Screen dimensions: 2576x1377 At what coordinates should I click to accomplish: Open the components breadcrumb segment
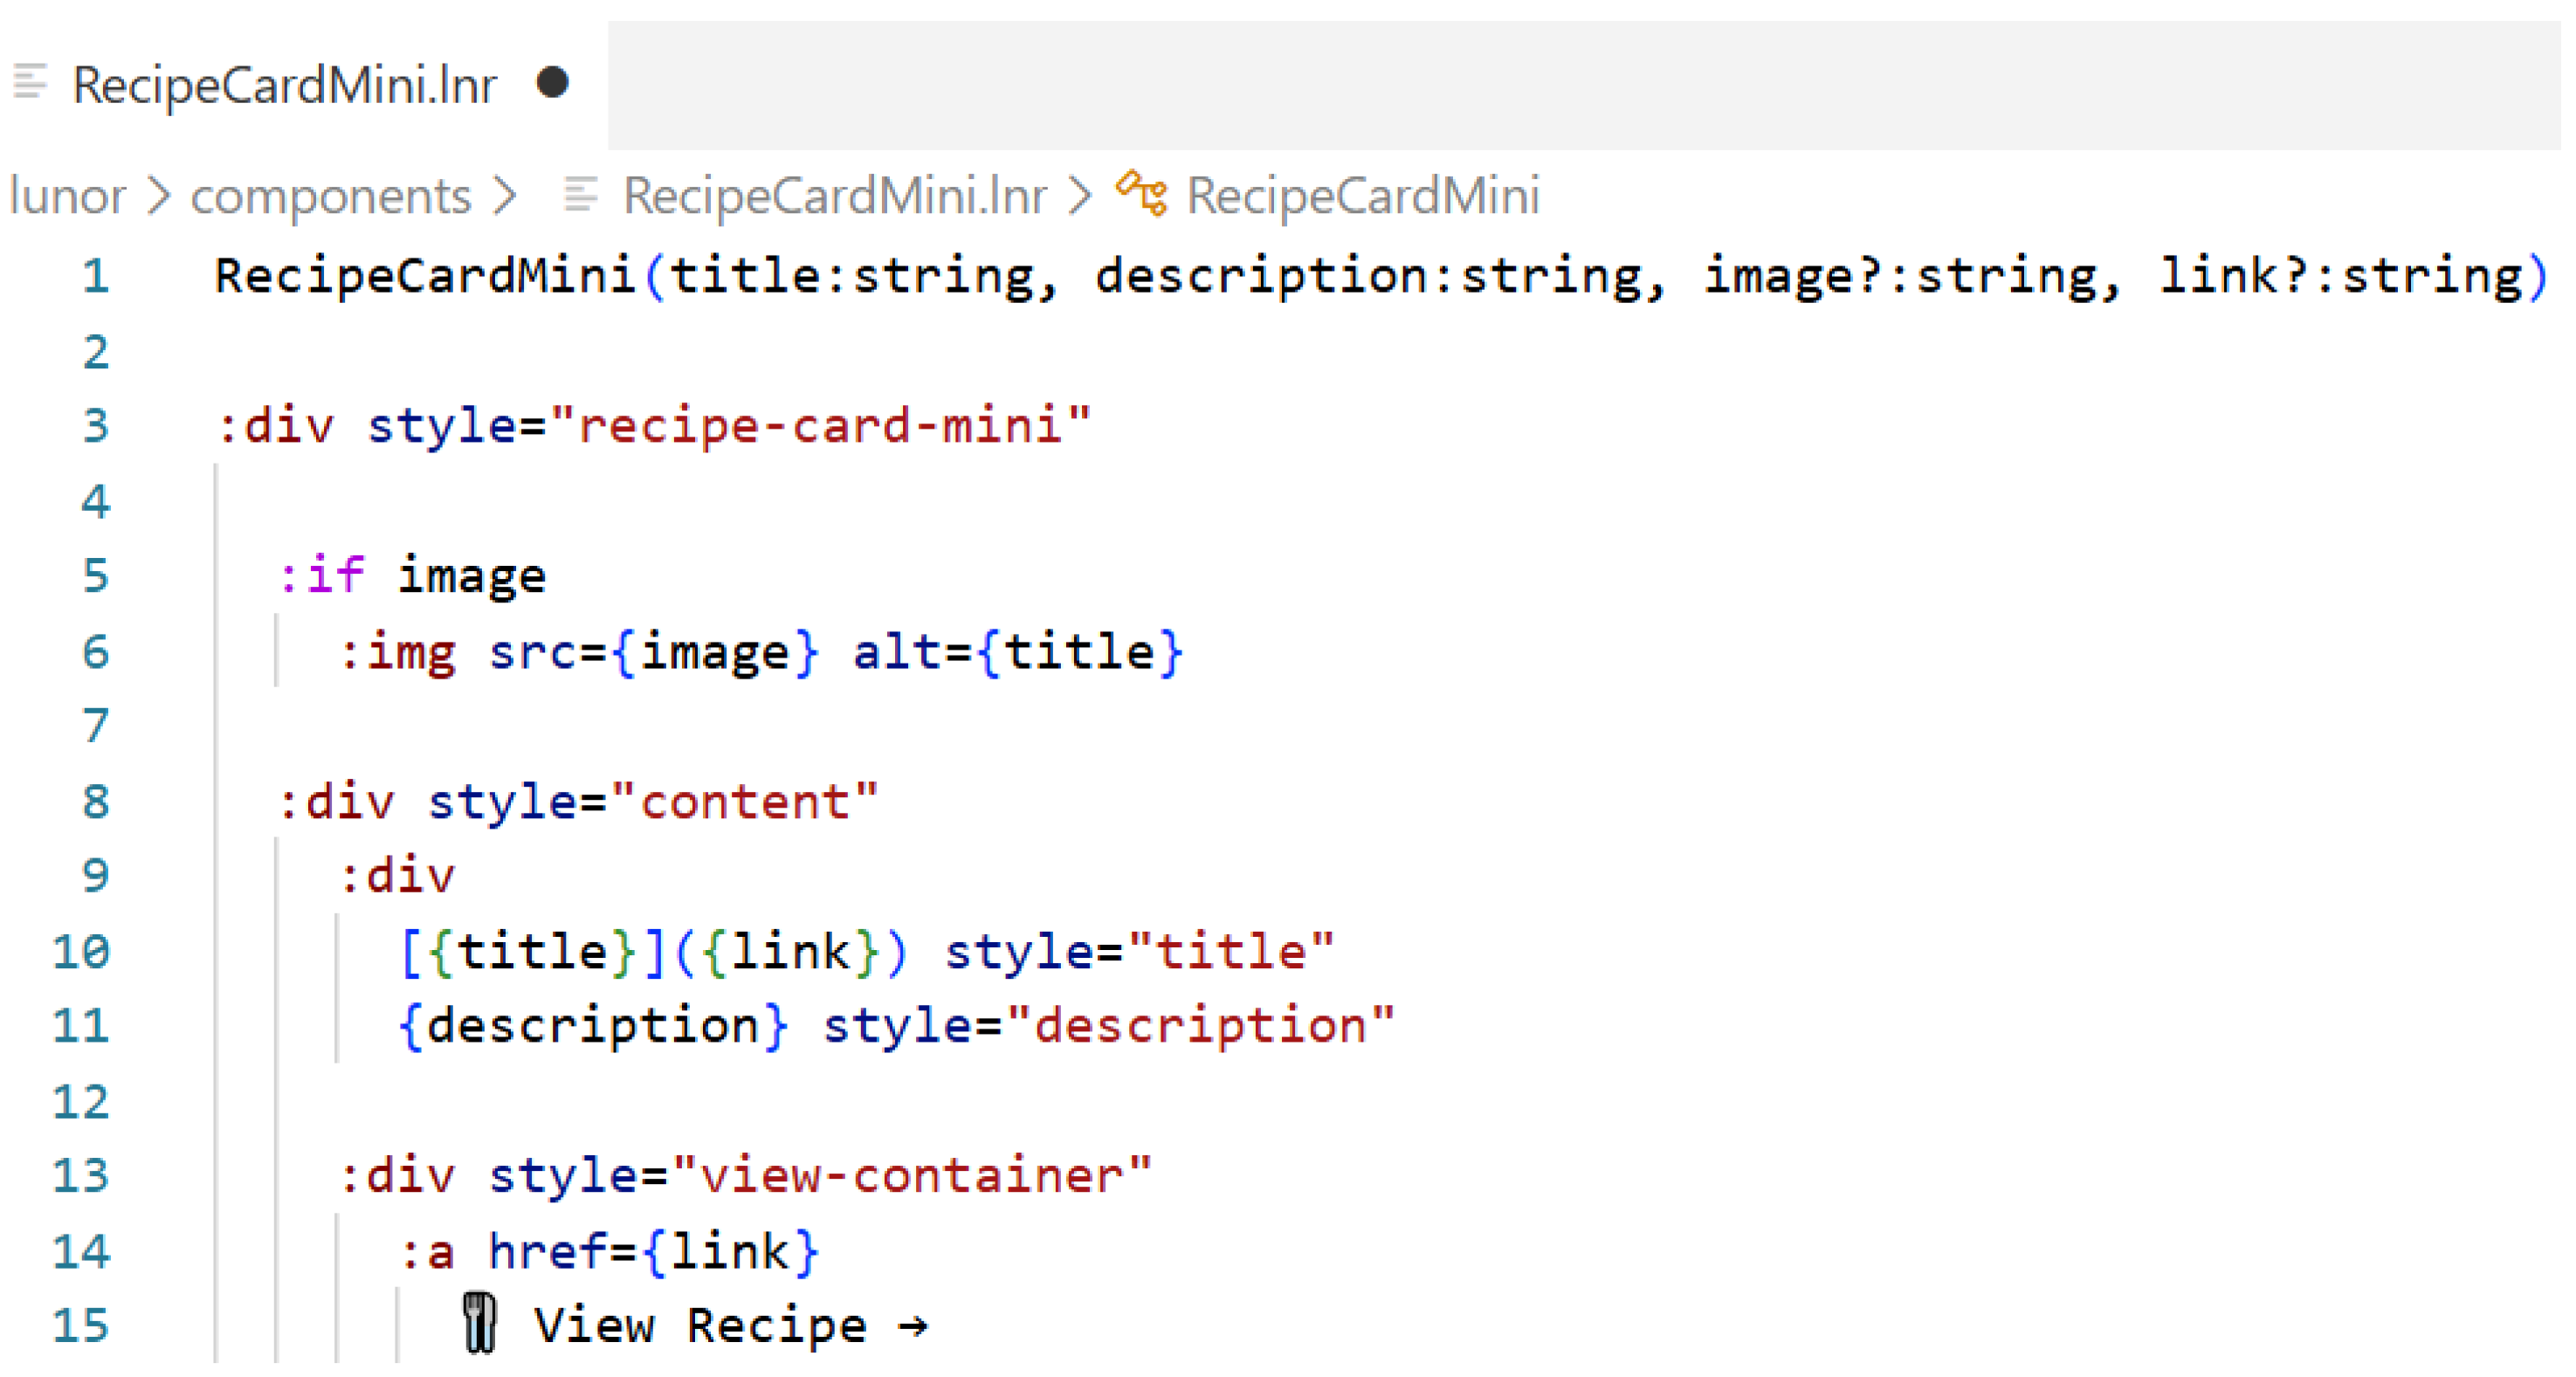(331, 196)
